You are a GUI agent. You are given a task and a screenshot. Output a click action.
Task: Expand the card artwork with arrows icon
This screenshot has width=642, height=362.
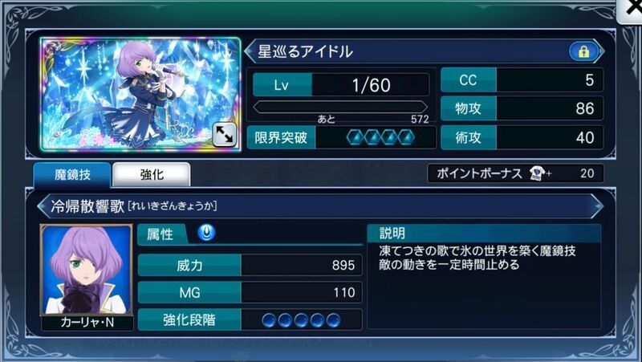[x=225, y=134]
